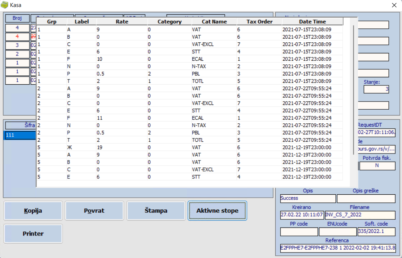402x258 pixels.
Task: Click the empty ENUcode field
Action: 338,232
